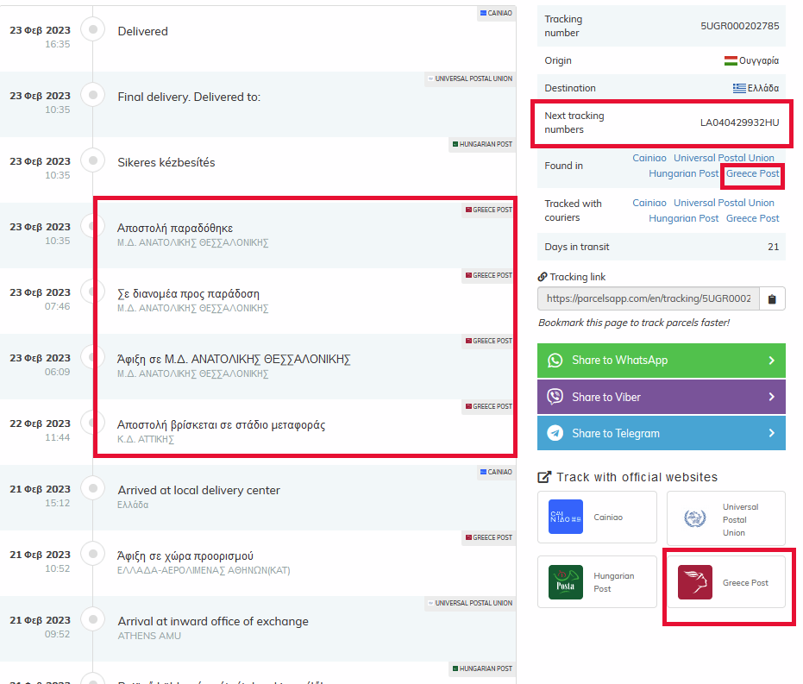Select 'Σε διανομέα προς παράδοση' event text
This screenshot has width=803, height=684.
click(188, 294)
